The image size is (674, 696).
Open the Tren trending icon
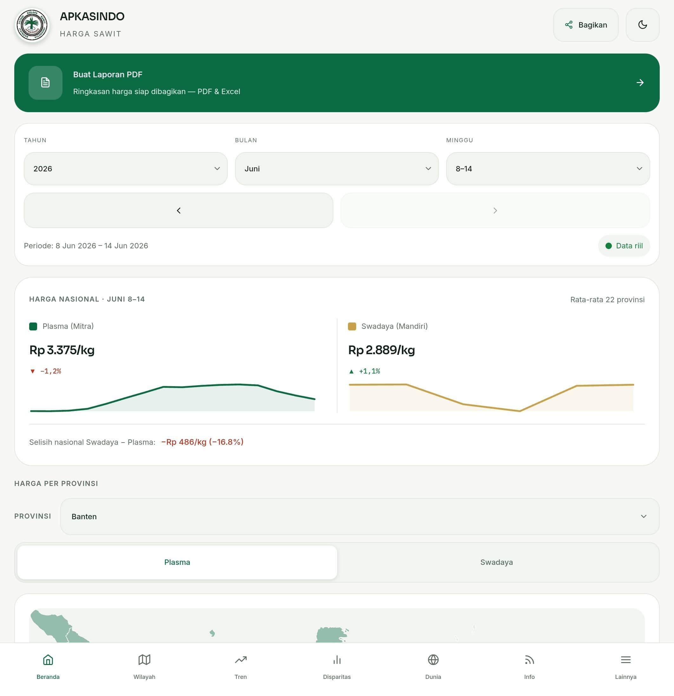click(x=241, y=660)
